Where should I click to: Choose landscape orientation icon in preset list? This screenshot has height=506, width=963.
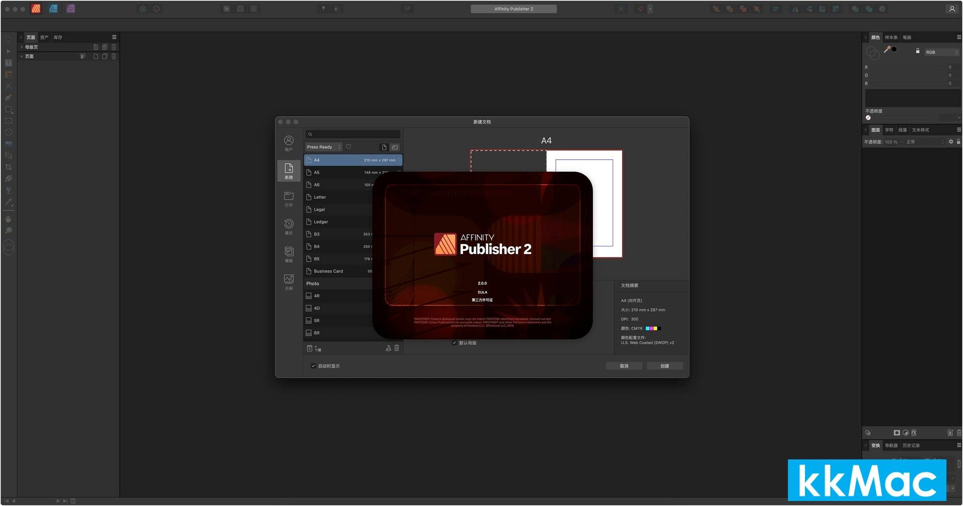point(395,147)
